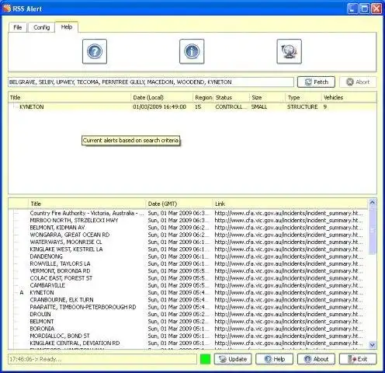Click the Update button
The height and width of the screenshot is (373, 385).
[233, 359]
